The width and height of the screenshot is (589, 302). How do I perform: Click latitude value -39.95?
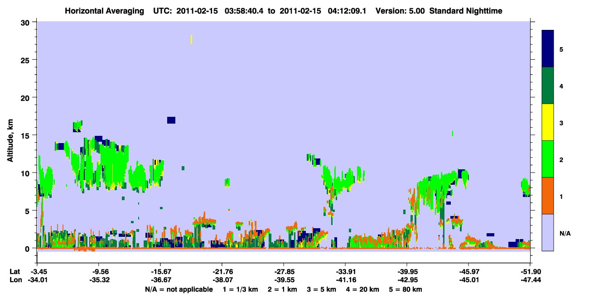tap(407, 272)
